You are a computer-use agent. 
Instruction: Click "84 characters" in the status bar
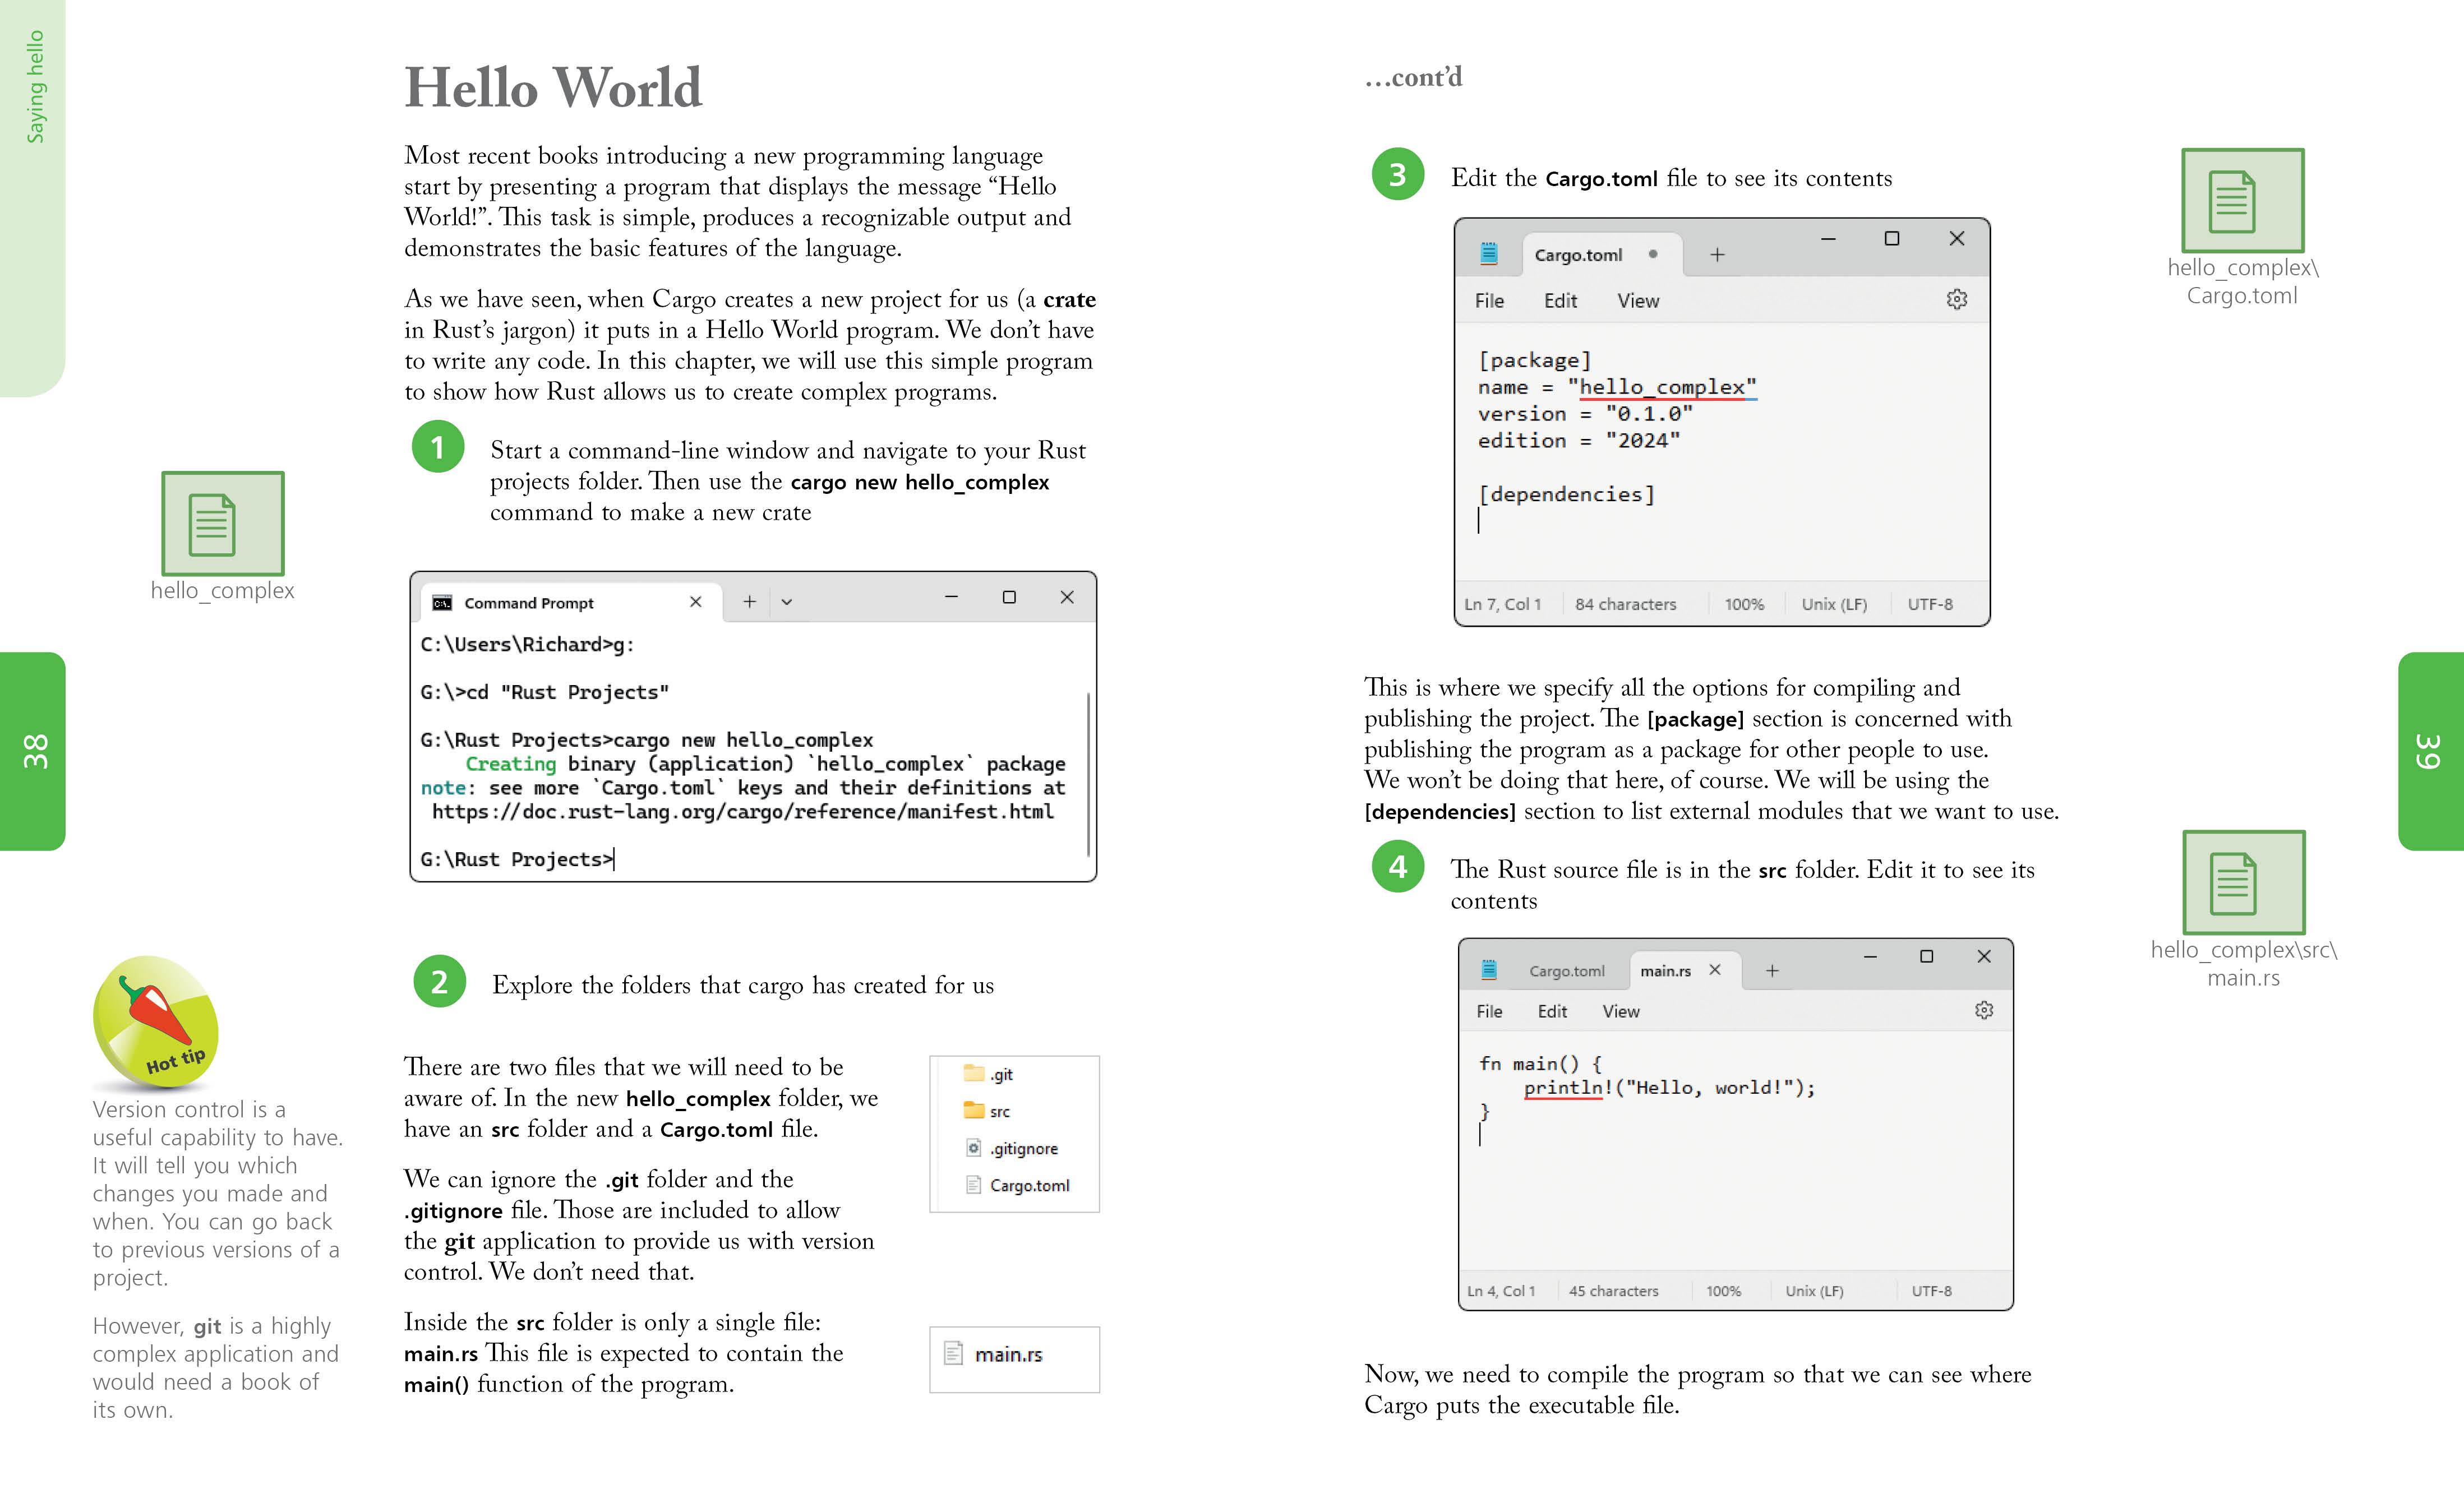(1626, 604)
